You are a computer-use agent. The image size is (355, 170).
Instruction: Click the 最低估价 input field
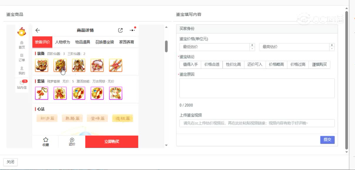point(214,47)
